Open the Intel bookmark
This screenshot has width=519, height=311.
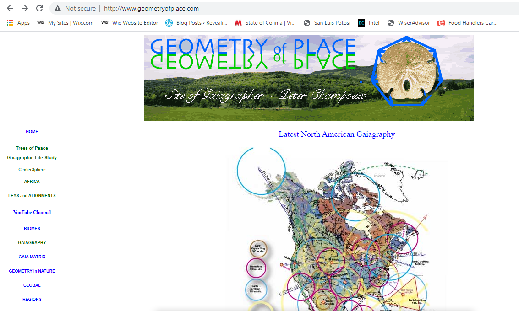369,23
